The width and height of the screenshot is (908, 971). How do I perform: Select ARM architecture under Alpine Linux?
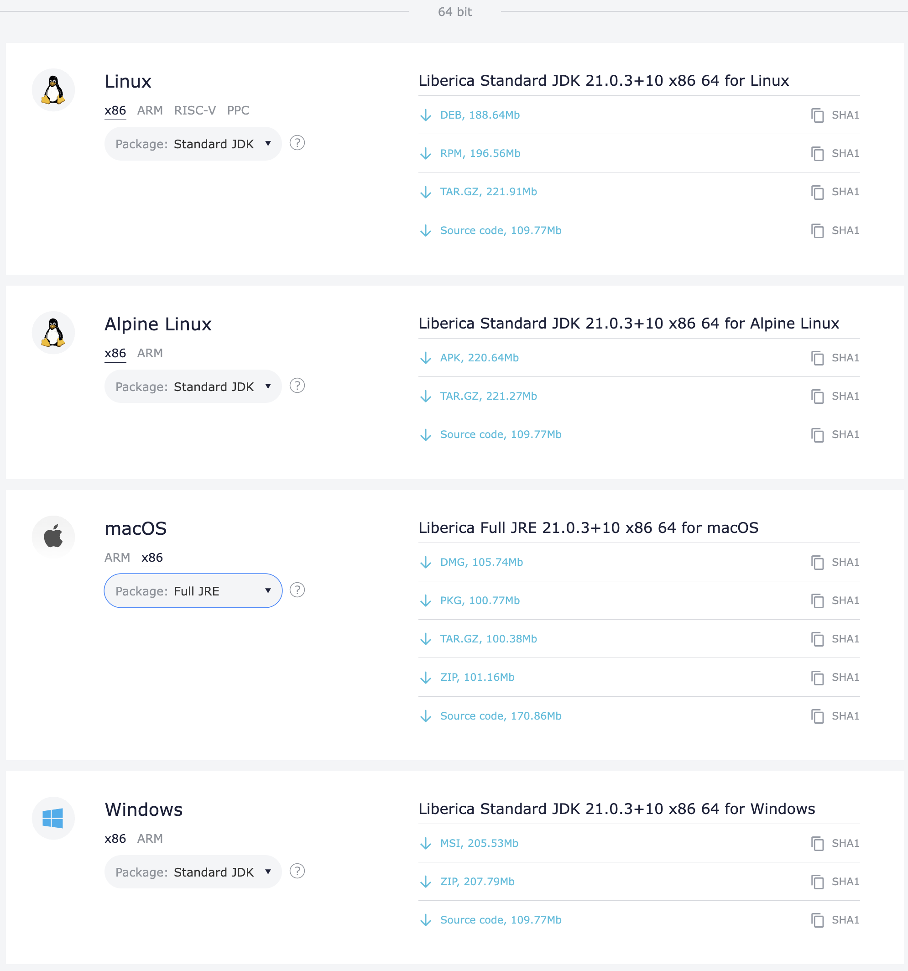coord(150,354)
